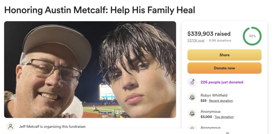Click the $339,903 raised amount
The width and height of the screenshot is (275, 134).
pyautogui.click(x=209, y=34)
